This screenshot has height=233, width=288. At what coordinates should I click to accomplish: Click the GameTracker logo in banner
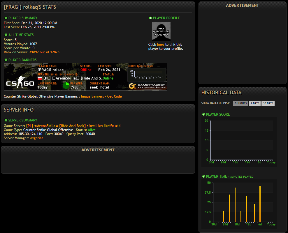click(x=147, y=86)
